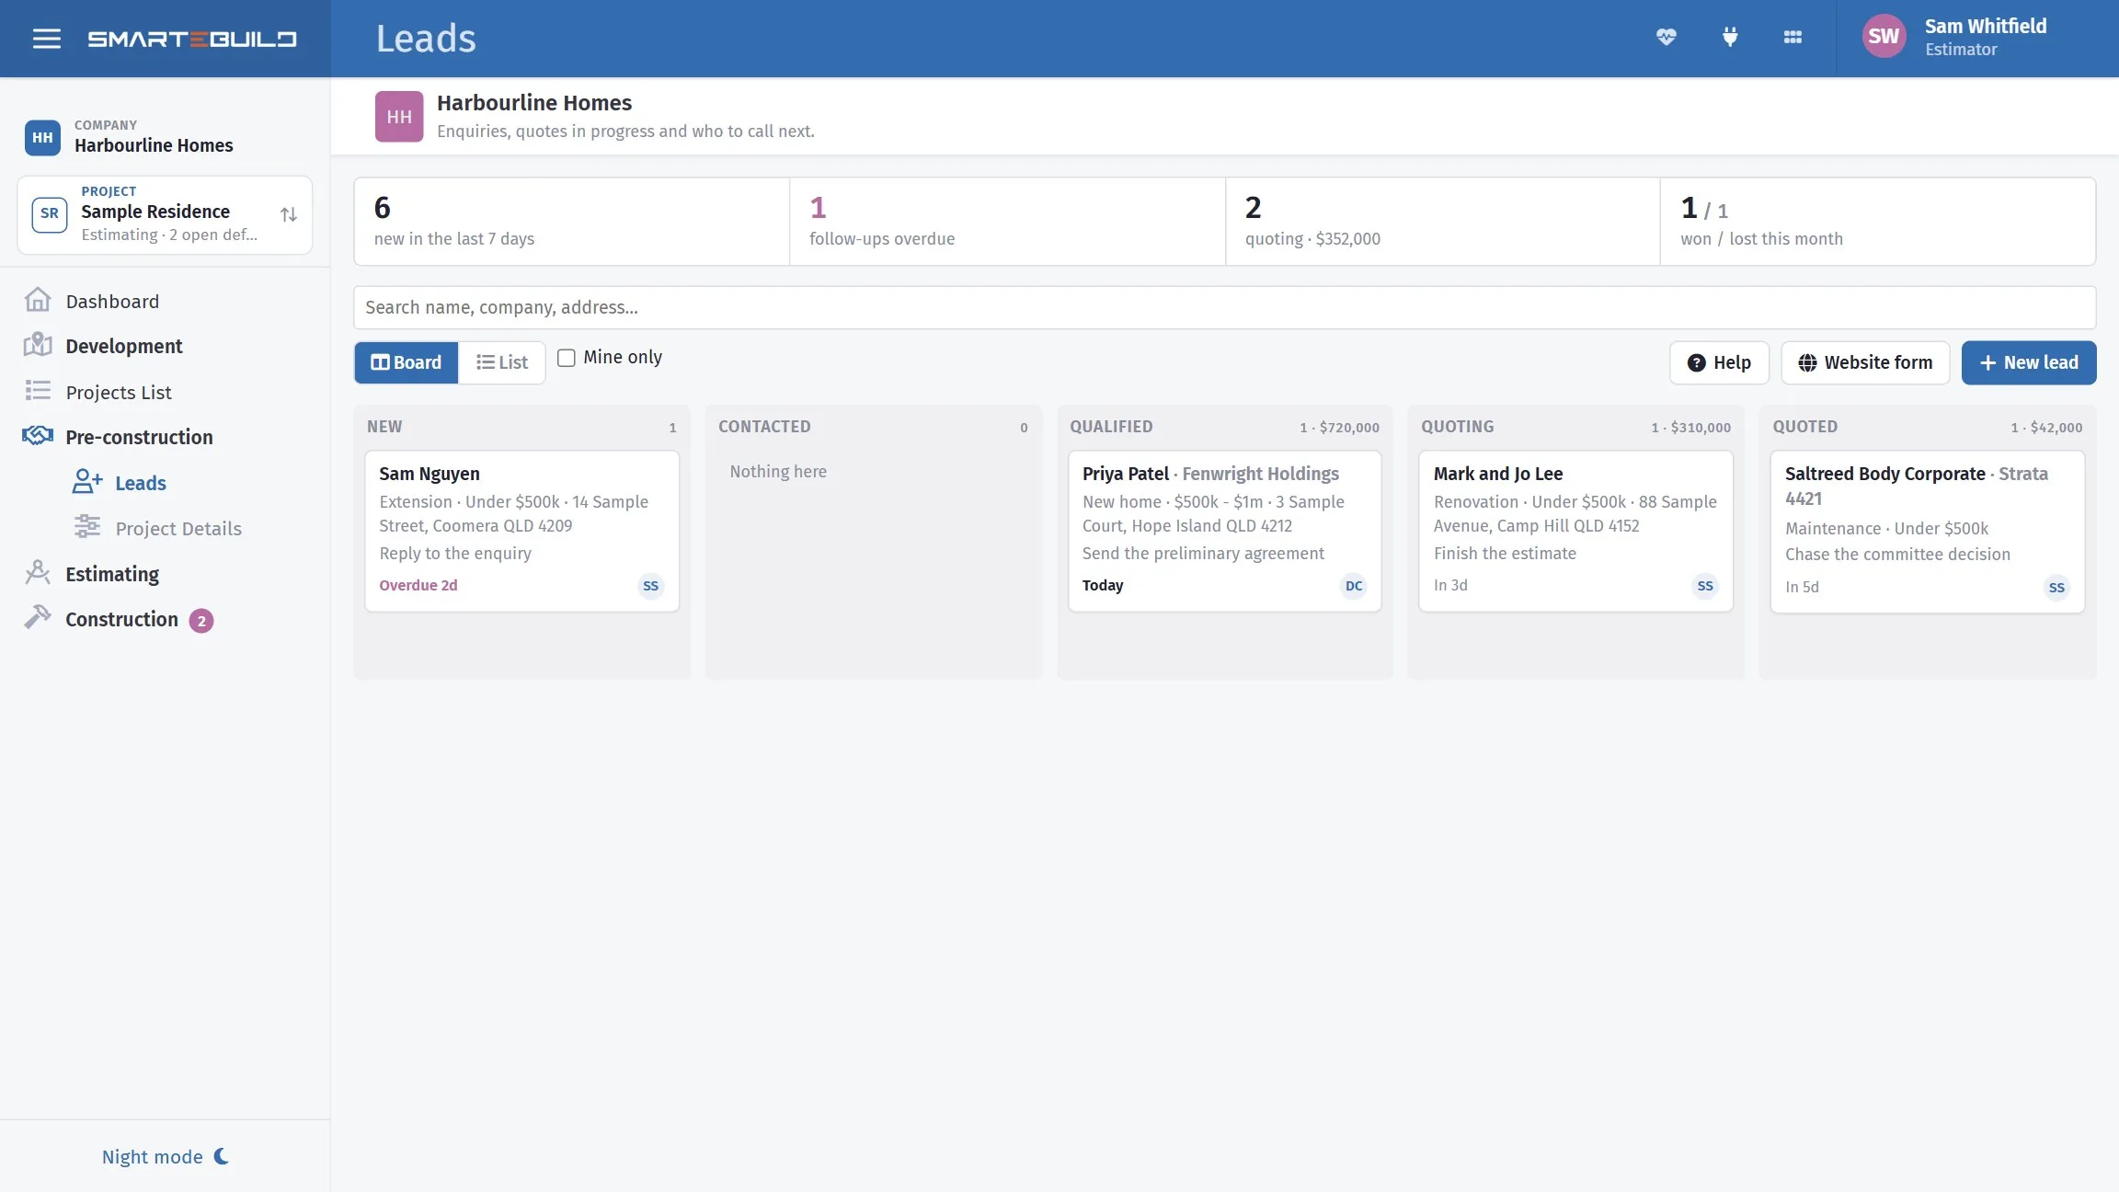Image resolution: width=2119 pixels, height=1192 pixels.
Task: Click the '2 quoting · $352,000' stat
Action: (1443, 222)
